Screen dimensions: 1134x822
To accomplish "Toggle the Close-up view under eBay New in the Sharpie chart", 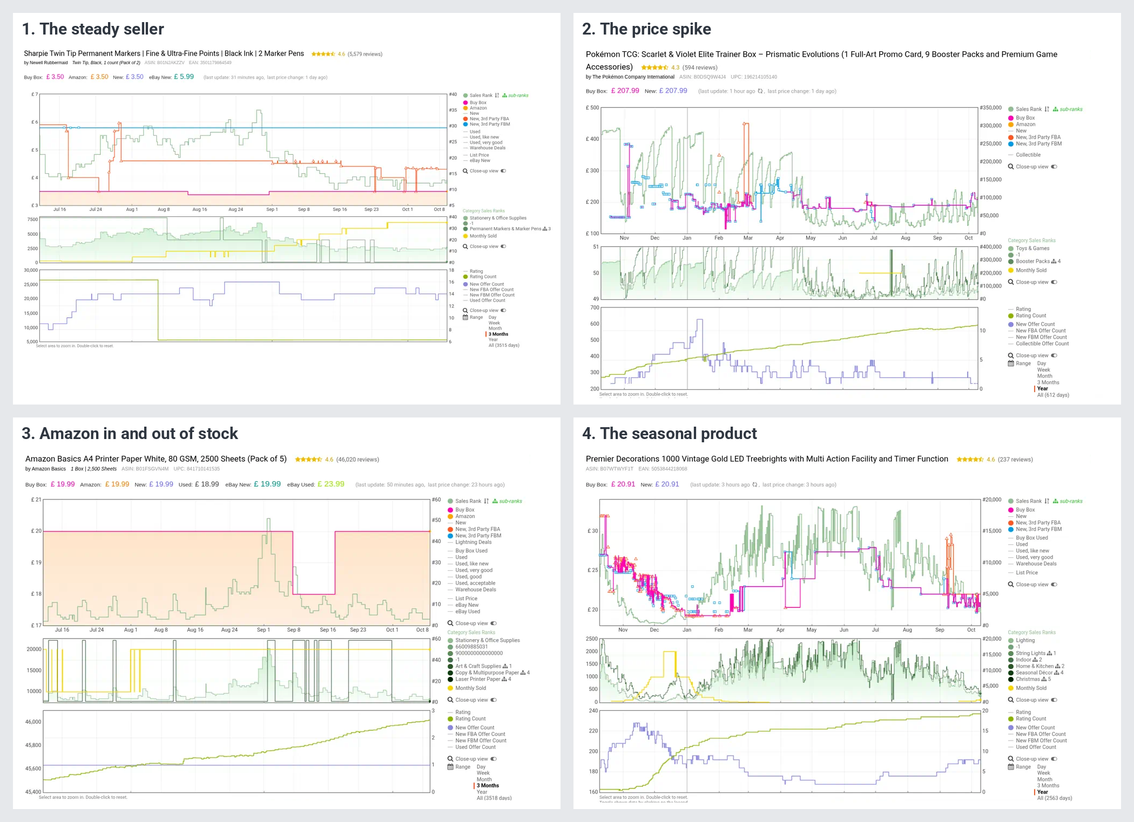I will 503,171.
